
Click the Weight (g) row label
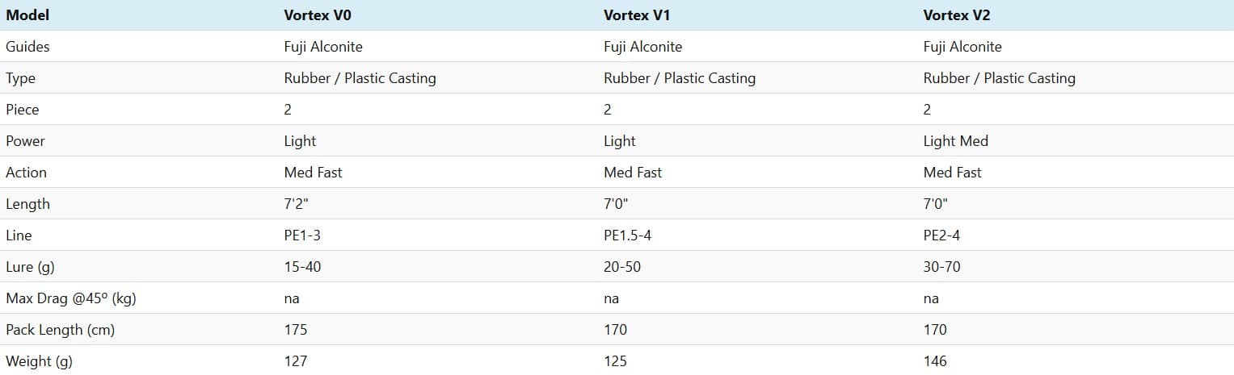(x=39, y=361)
